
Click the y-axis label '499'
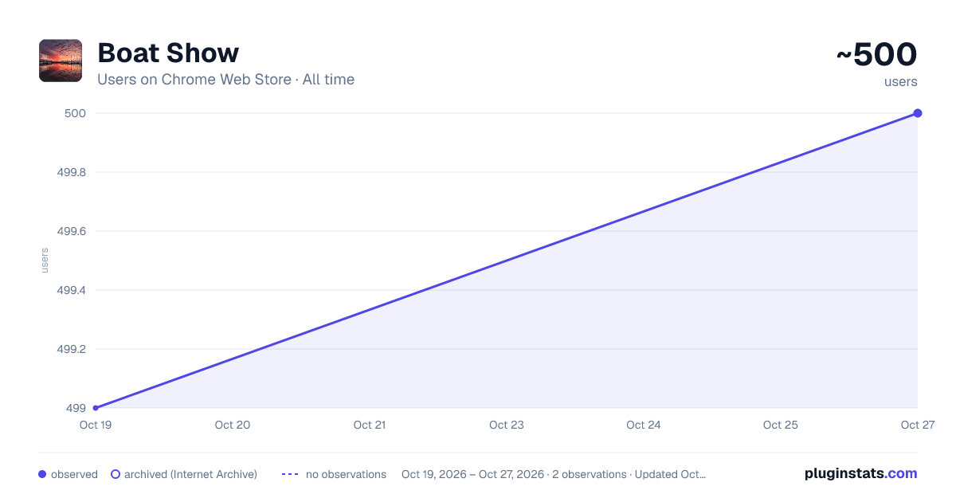76,408
